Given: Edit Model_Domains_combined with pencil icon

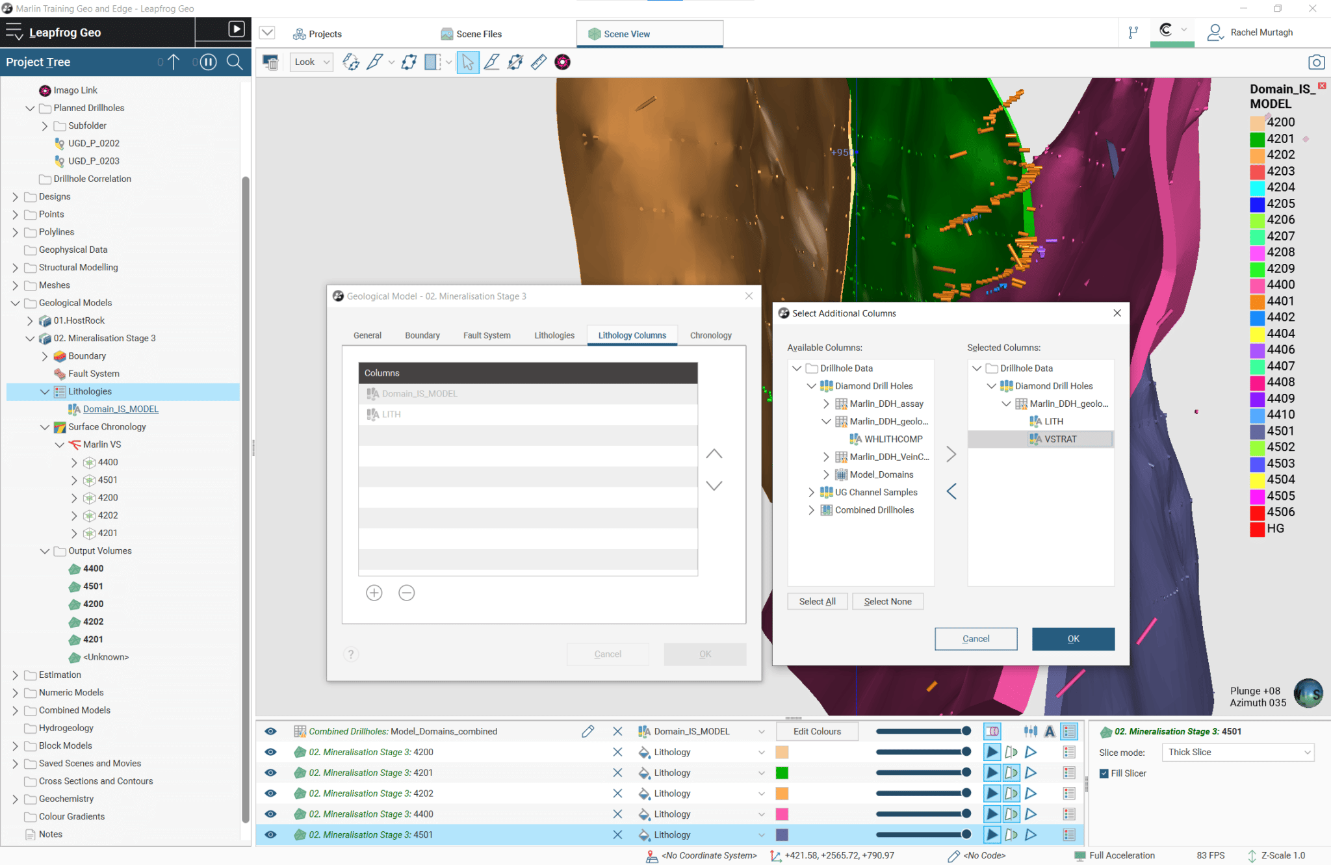Looking at the screenshot, I should (588, 731).
